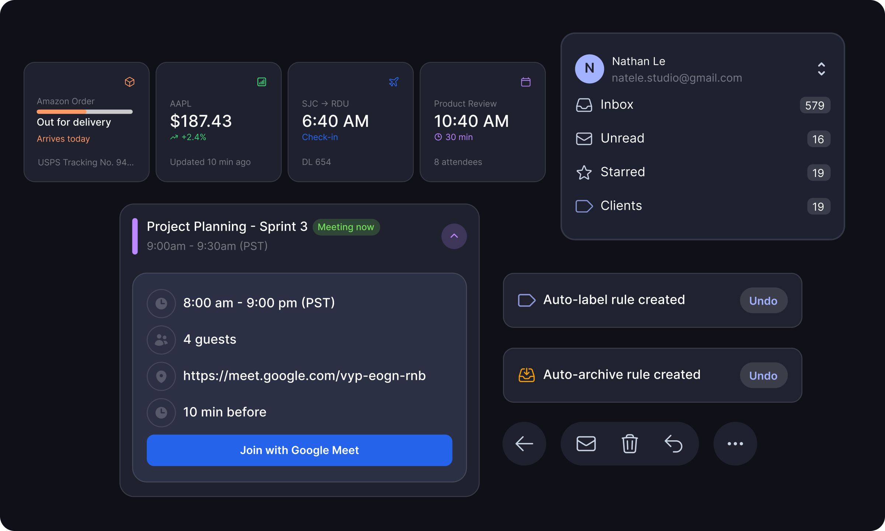
Task: Click the reminder clock icon beside 10 min before
Action: click(161, 413)
